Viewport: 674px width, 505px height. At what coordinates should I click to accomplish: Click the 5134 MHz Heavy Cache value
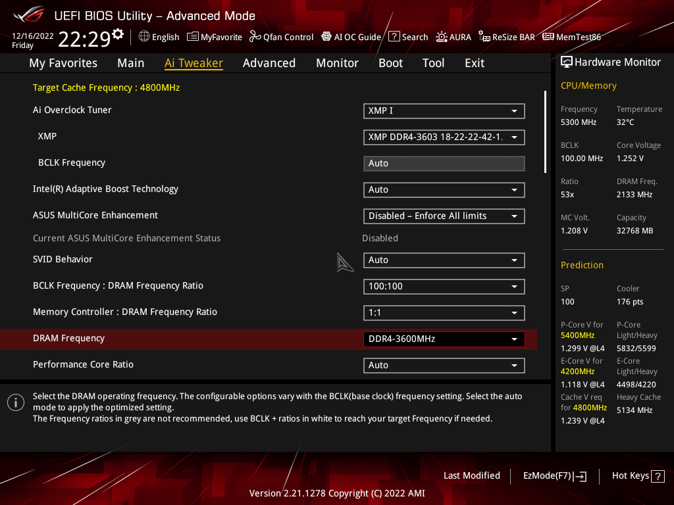coord(635,410)
